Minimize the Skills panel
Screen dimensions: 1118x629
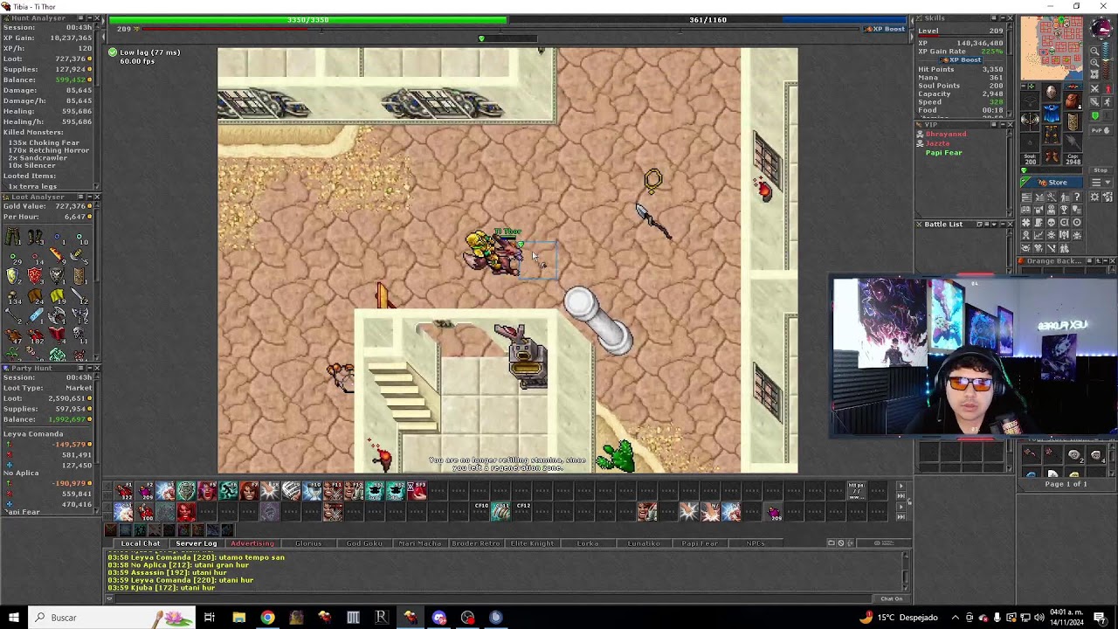point(1003,17)
